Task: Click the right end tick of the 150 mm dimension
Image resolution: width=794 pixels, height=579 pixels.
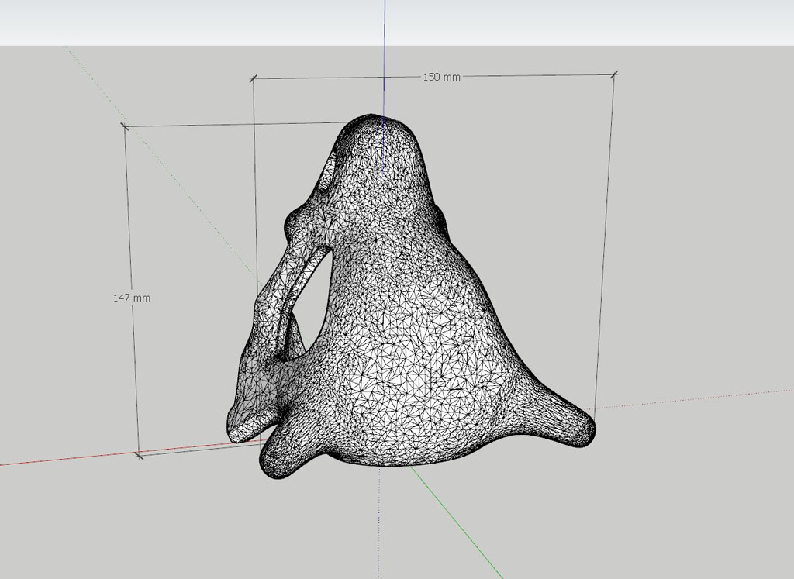Action: (614, 74)
